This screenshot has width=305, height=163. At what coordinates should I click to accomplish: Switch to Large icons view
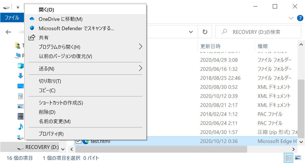click(298, 158)
